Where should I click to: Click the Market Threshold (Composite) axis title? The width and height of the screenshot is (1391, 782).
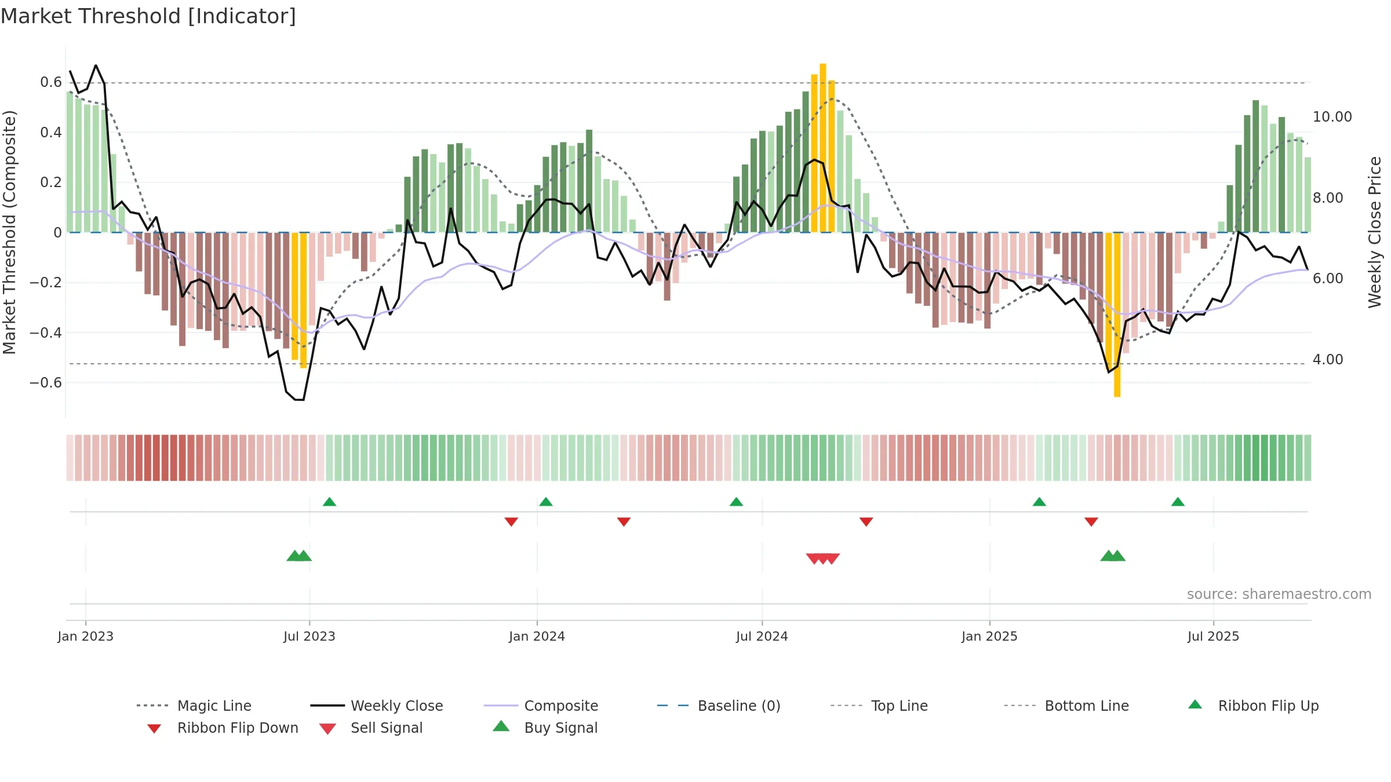(9, 232)
